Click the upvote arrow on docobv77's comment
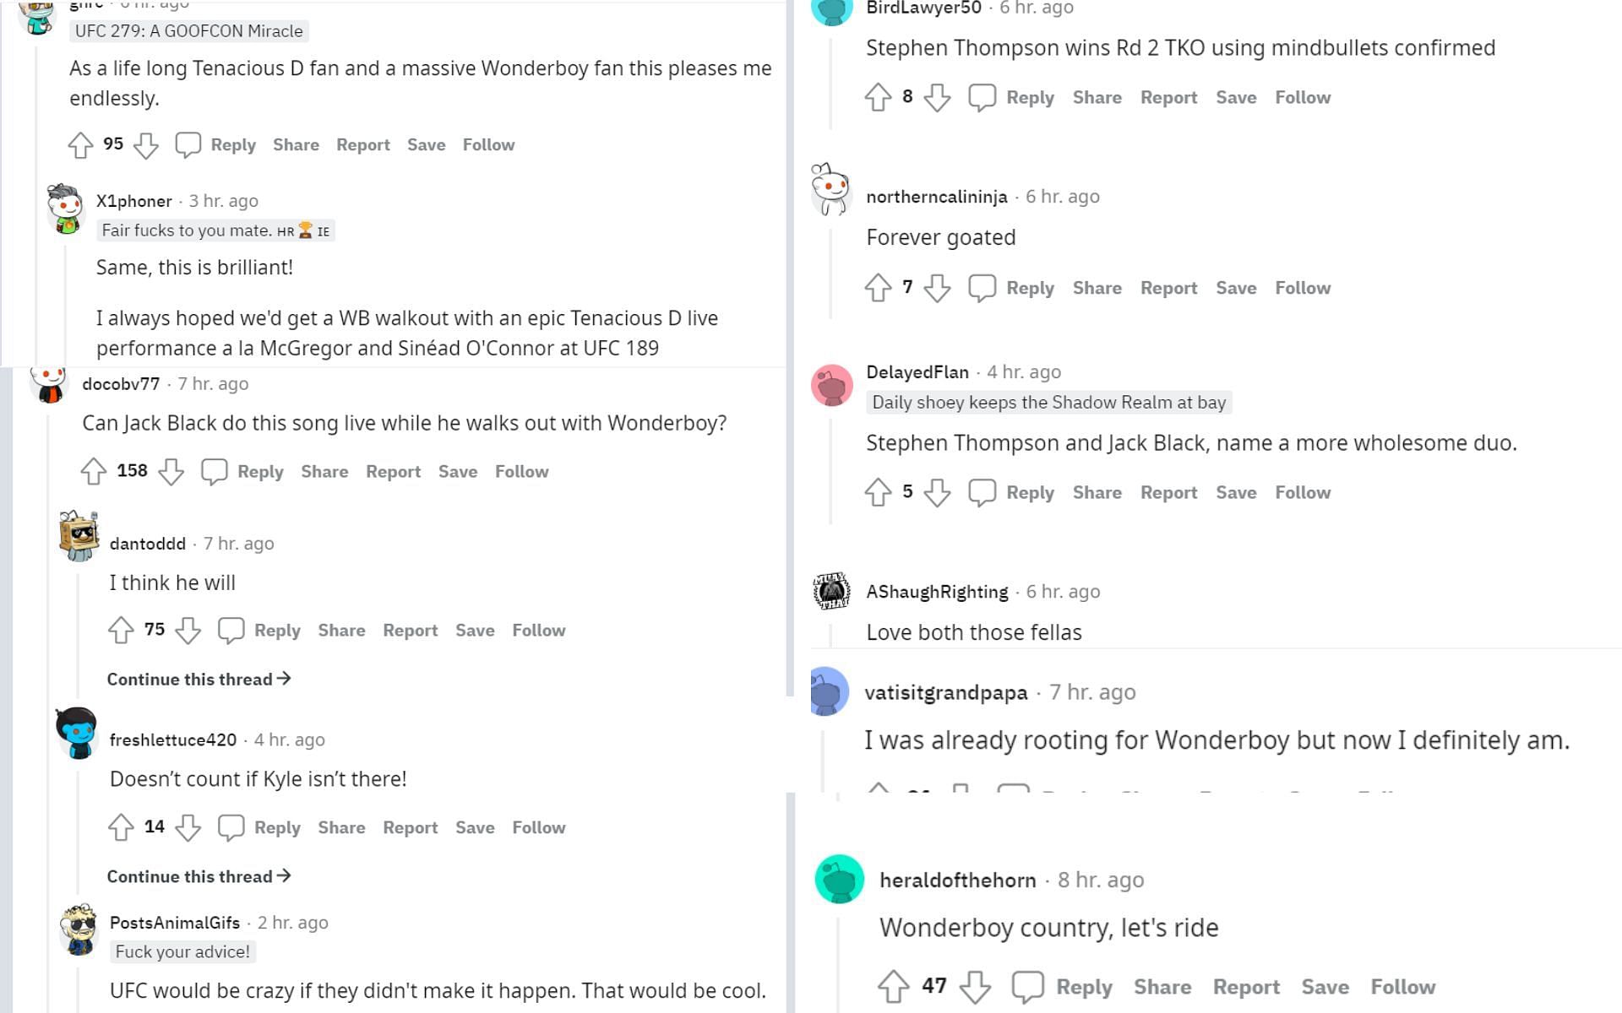This screenshot has height=1013, width=1622. (95, 470)
